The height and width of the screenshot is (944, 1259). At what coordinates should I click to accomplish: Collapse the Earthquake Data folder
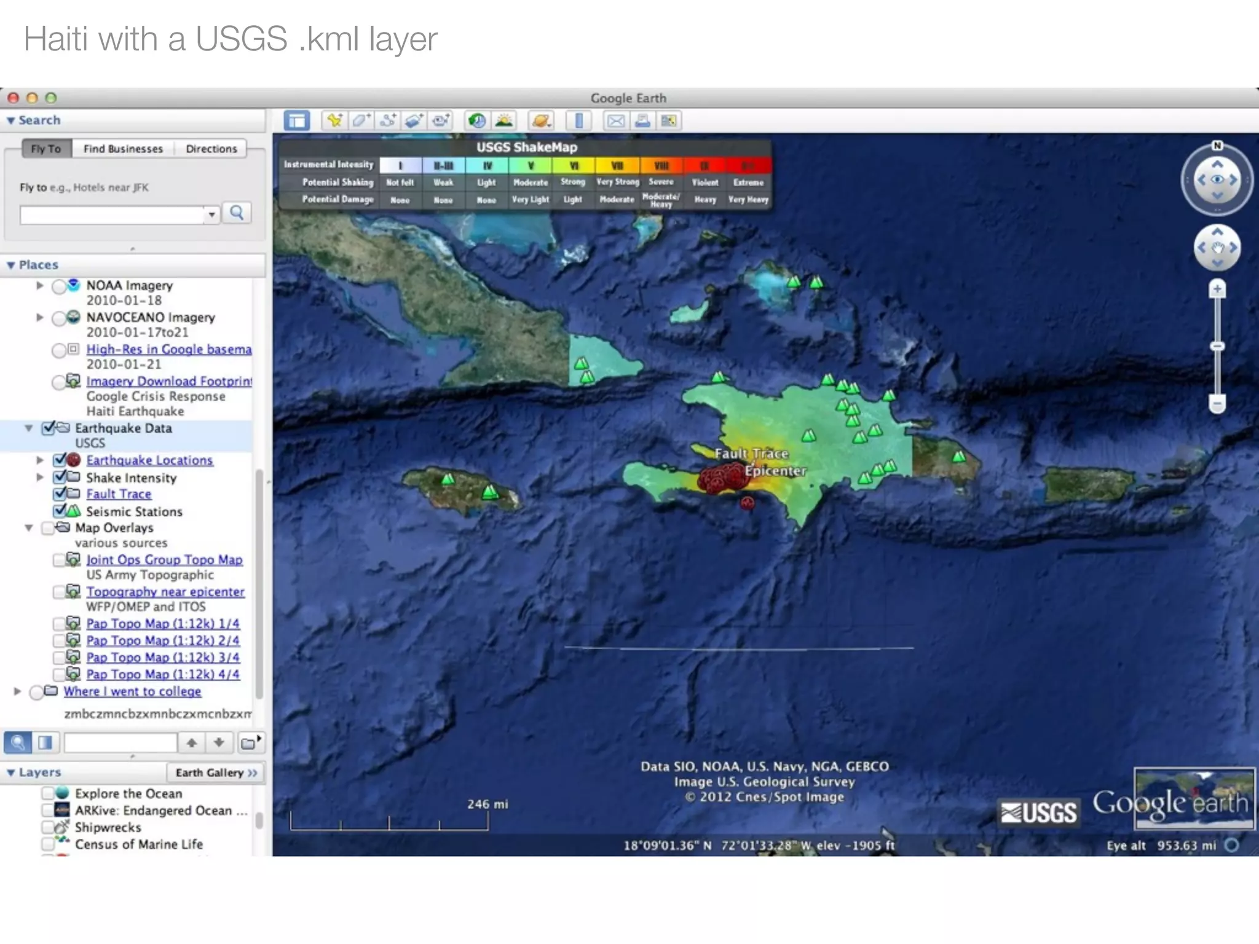click(28, 428)
